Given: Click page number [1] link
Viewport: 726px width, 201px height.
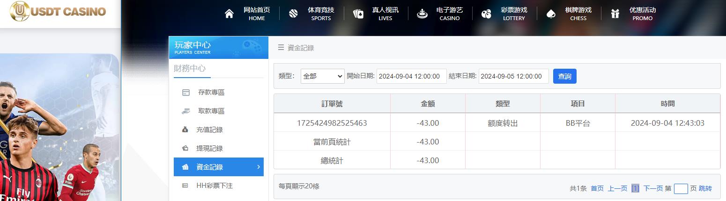Looking at the screenshot, I should coord(635,188).
